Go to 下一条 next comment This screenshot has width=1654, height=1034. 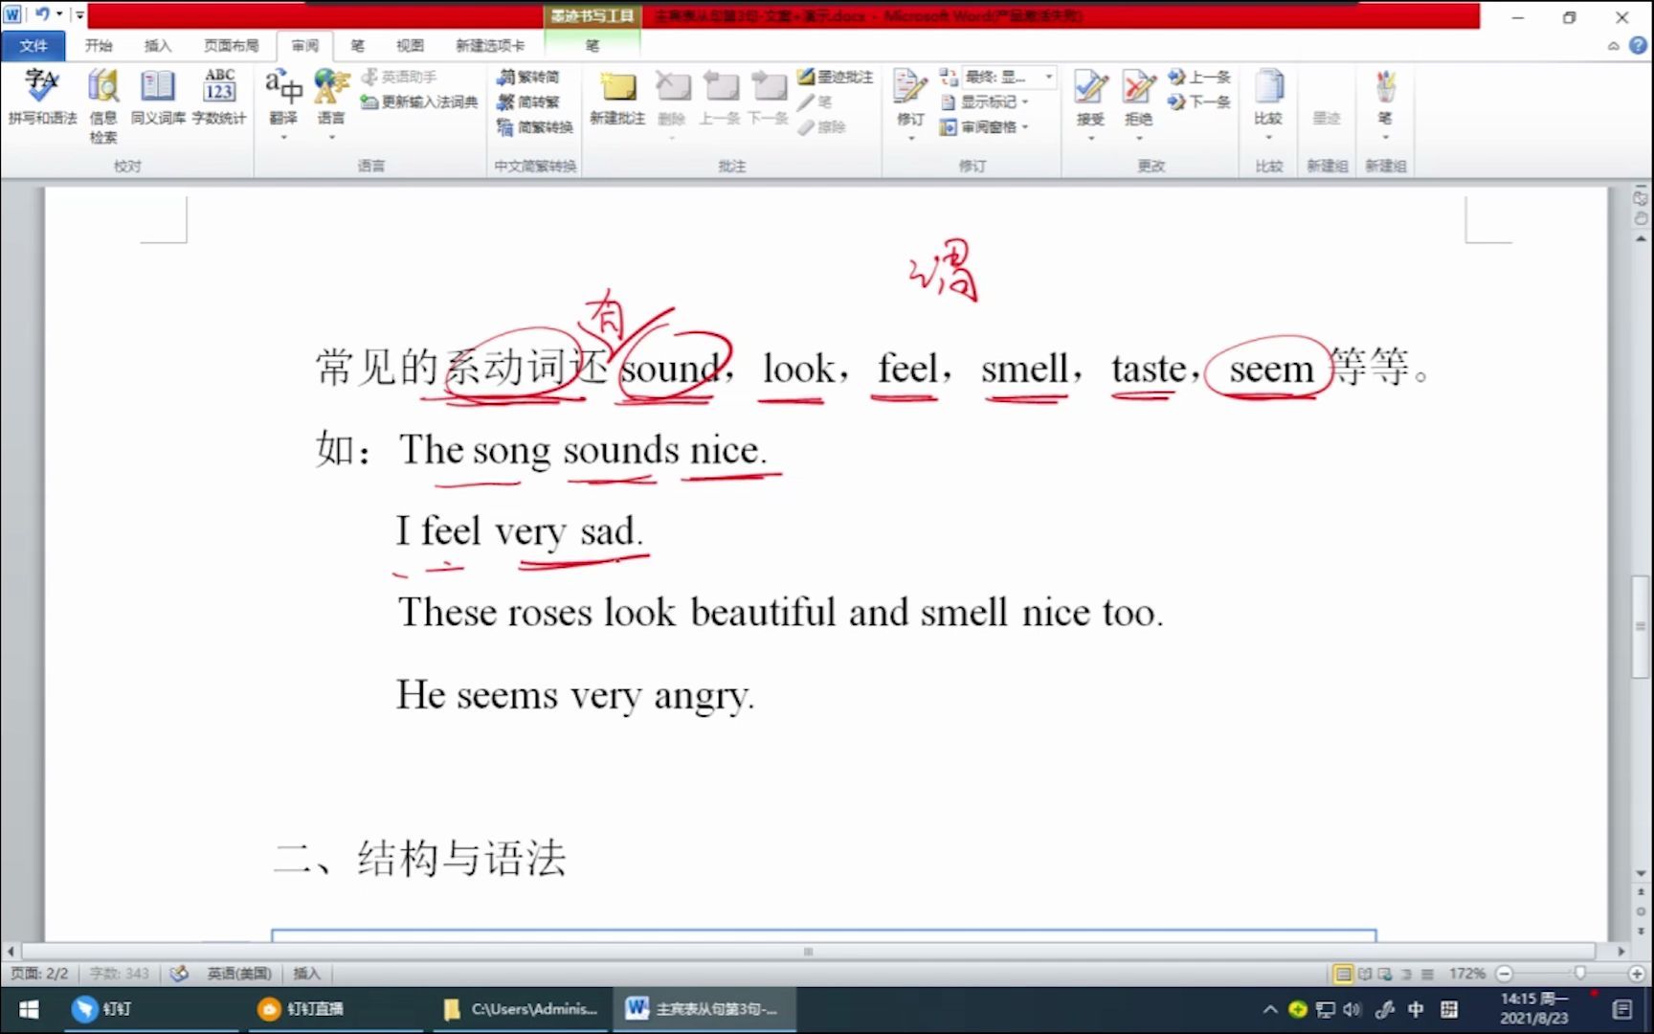point(768,98)
